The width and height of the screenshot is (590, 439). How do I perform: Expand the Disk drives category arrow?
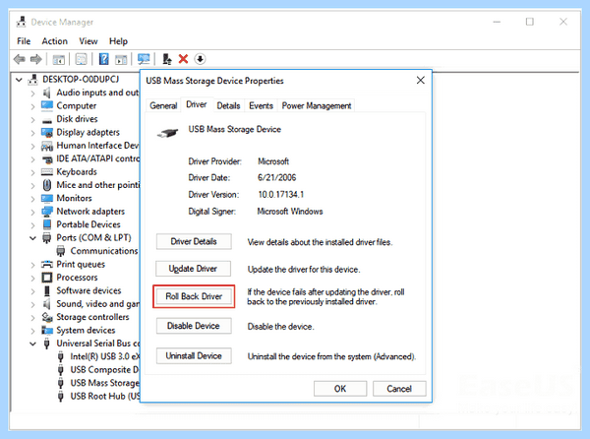coord(33,120)
